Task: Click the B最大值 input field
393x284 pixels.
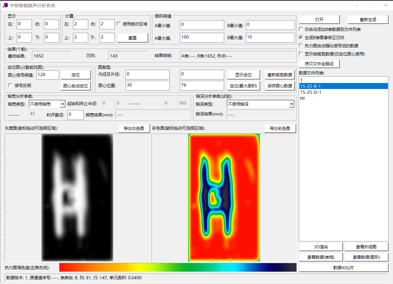Action: [x=270, y=38]
